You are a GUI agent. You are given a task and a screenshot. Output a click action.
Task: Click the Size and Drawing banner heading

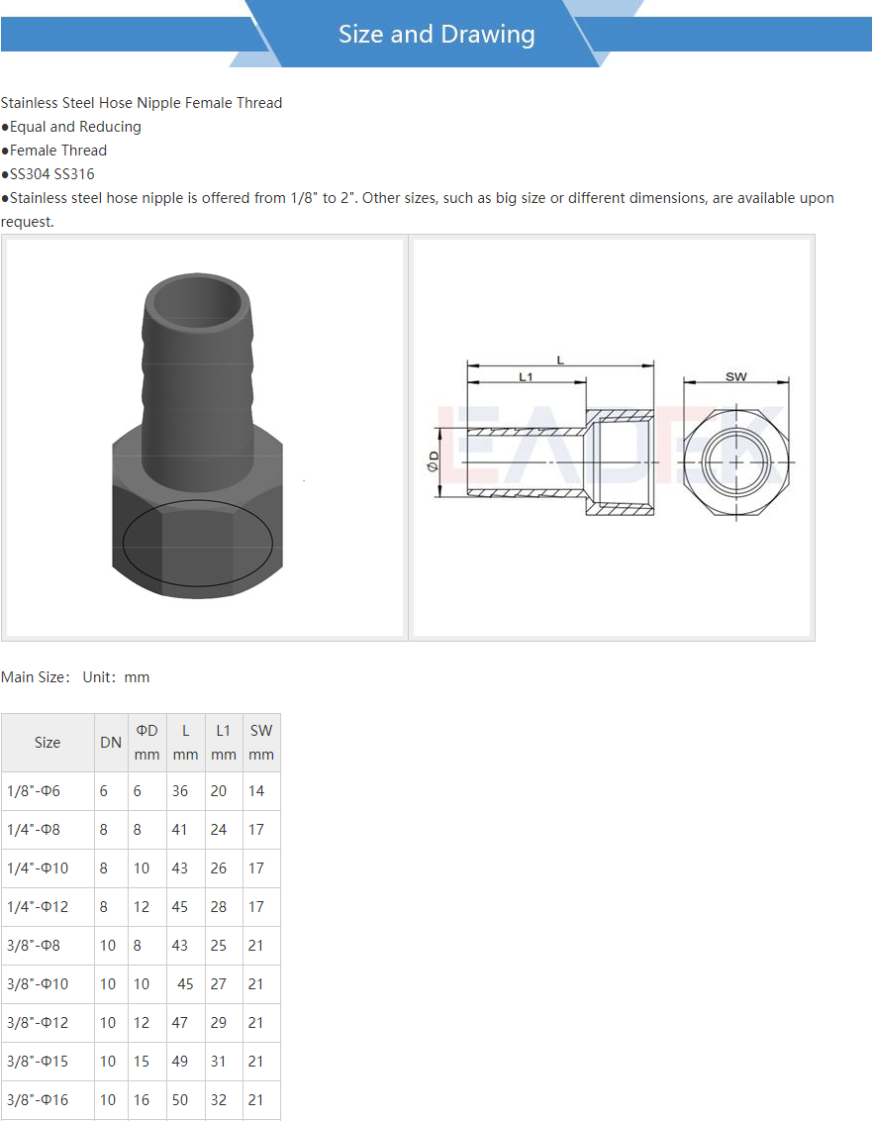coord(436,34)
